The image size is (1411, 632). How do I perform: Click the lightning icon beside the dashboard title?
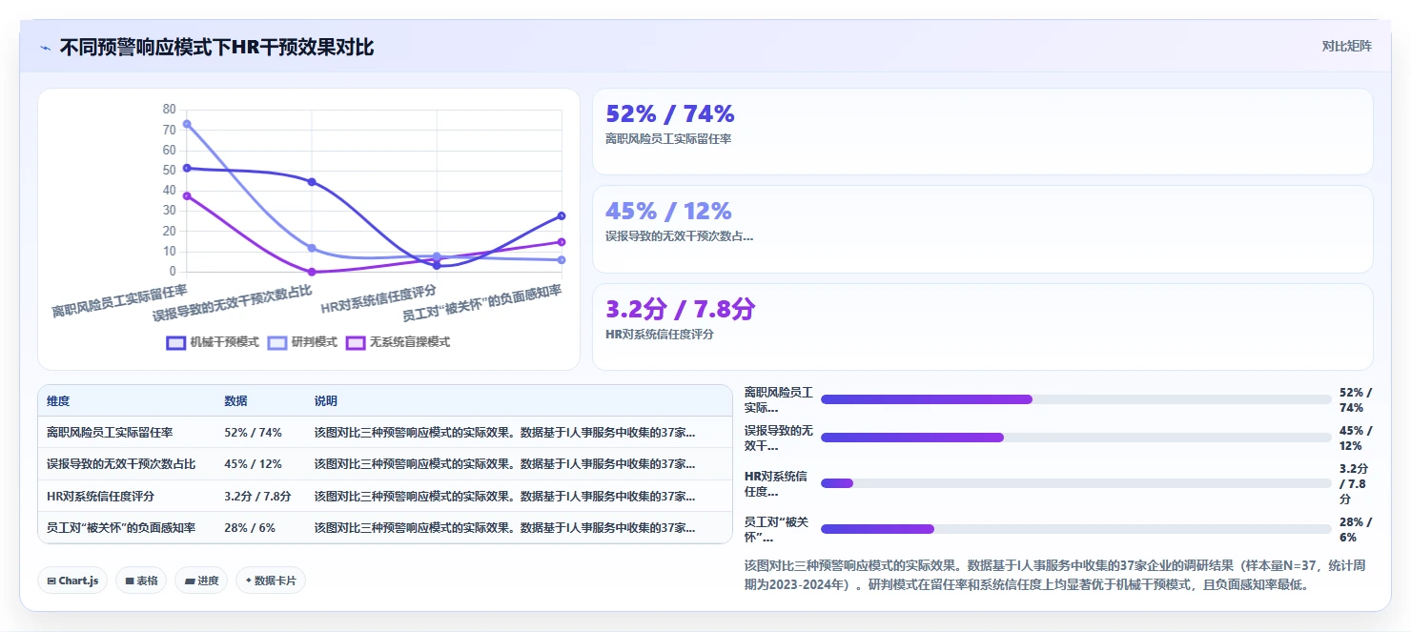(x=45, y=48)
